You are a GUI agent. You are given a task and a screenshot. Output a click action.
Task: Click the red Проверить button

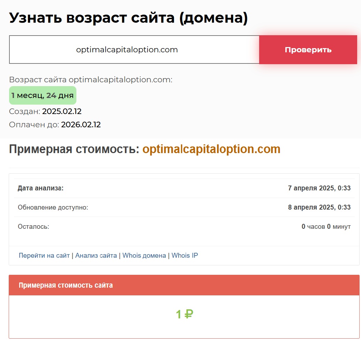[x=308, y=50]
